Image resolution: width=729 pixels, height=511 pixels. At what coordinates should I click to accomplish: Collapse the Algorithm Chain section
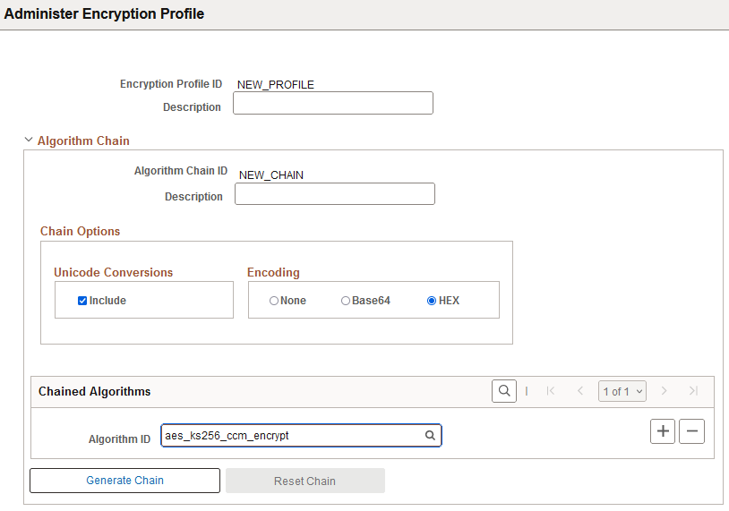click(x=29, y=140)
